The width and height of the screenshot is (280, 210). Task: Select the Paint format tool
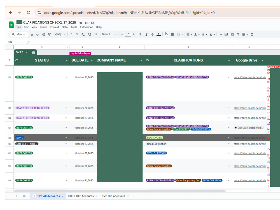point(49,34)
